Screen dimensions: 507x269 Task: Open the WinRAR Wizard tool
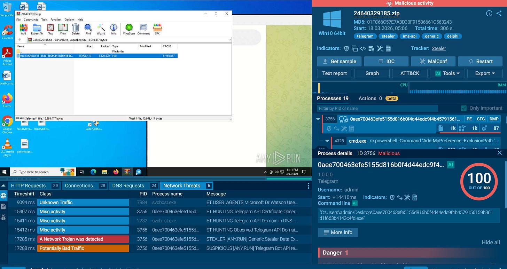(101, 29)
